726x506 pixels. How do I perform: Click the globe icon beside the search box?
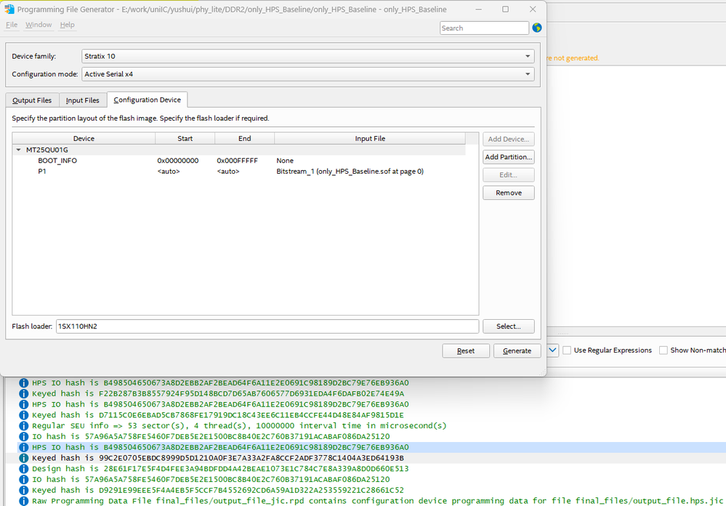[537, 28]
